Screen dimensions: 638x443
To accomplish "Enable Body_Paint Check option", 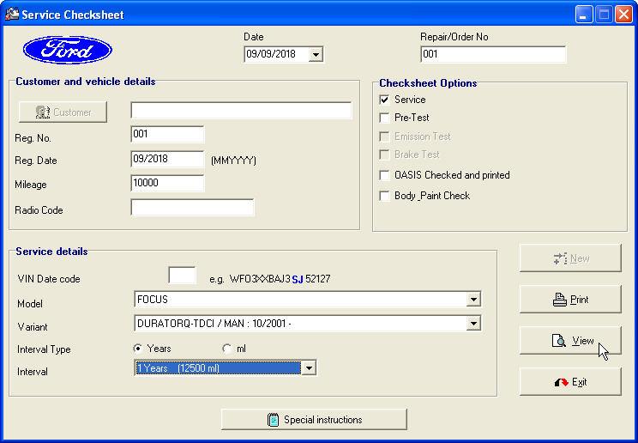I will click(384, 196).
